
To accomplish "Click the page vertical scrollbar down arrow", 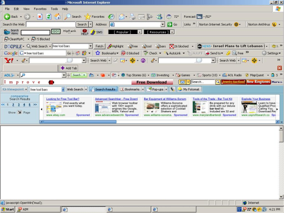I will click(x=281, y=197).
